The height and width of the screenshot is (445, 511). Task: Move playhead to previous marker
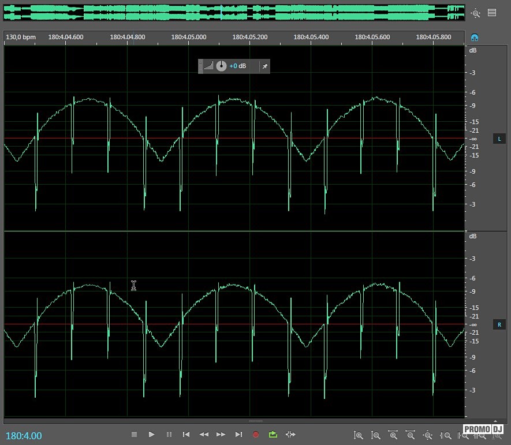tap(186, 434)
